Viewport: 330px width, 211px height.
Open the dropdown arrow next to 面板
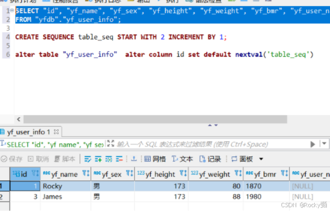(261, 159)
